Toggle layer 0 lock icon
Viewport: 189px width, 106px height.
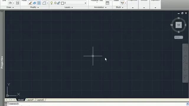(x=58, y=3)
